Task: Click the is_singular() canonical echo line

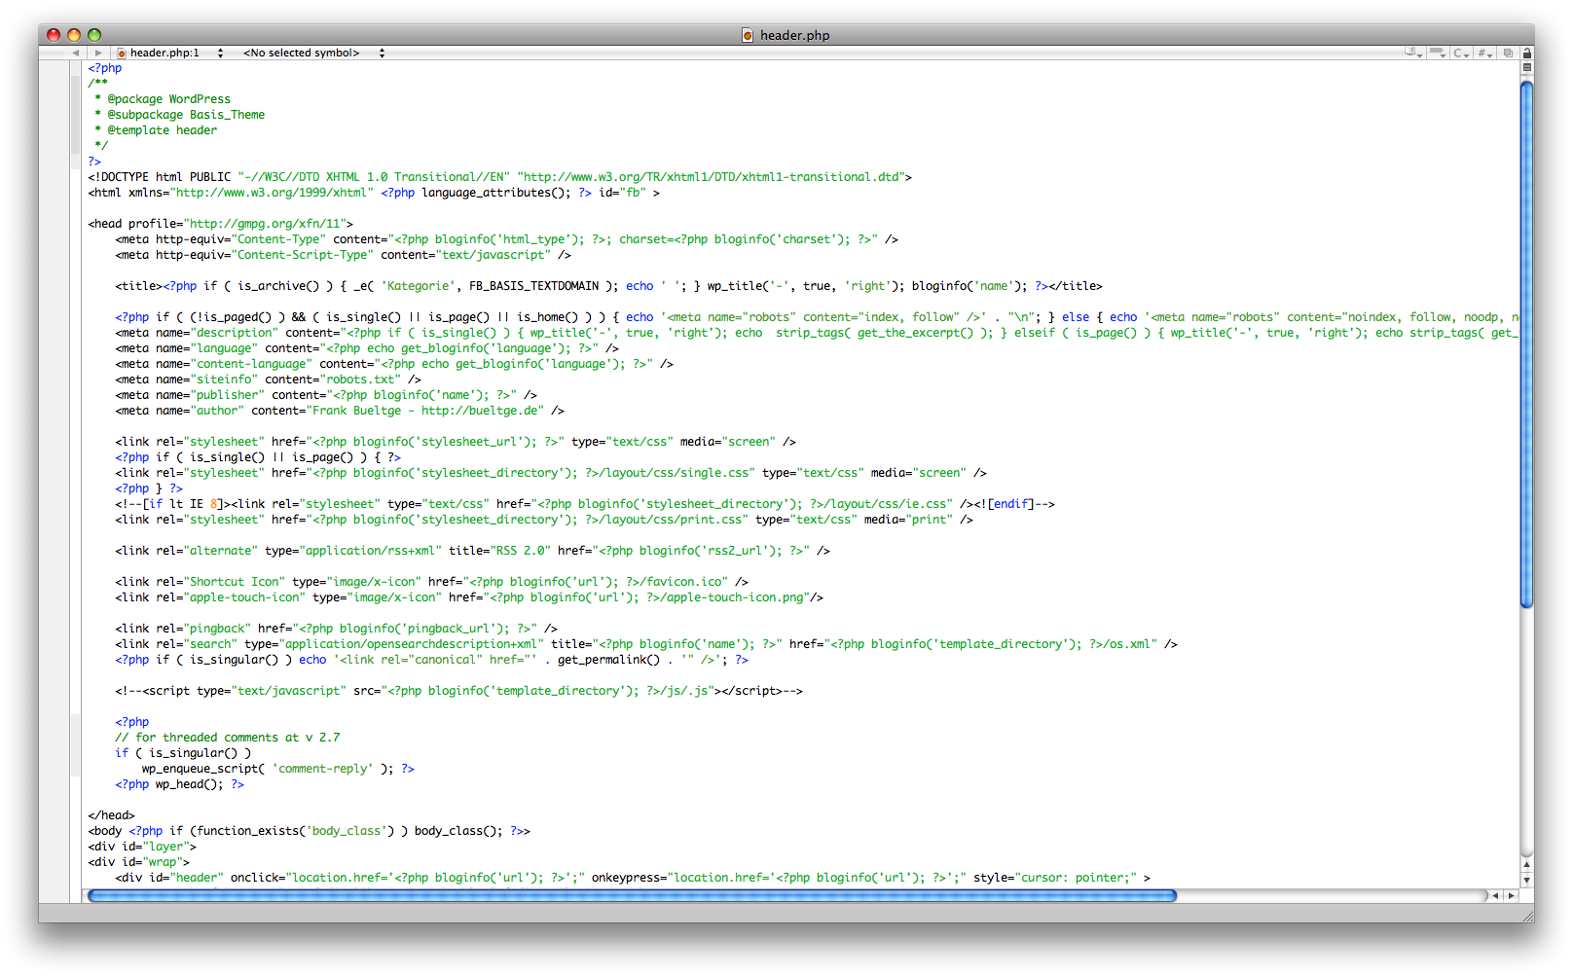Action: click(431, 660)
